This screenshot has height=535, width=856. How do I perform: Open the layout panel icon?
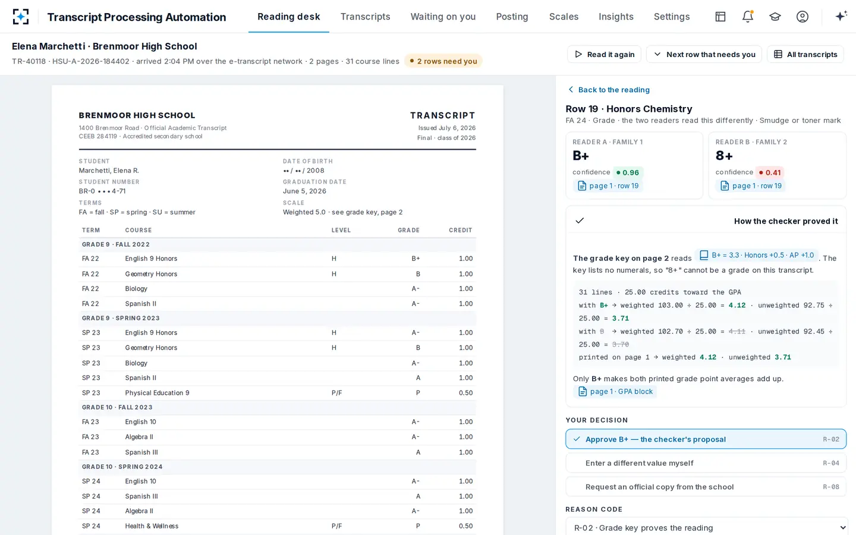(720, 17)
